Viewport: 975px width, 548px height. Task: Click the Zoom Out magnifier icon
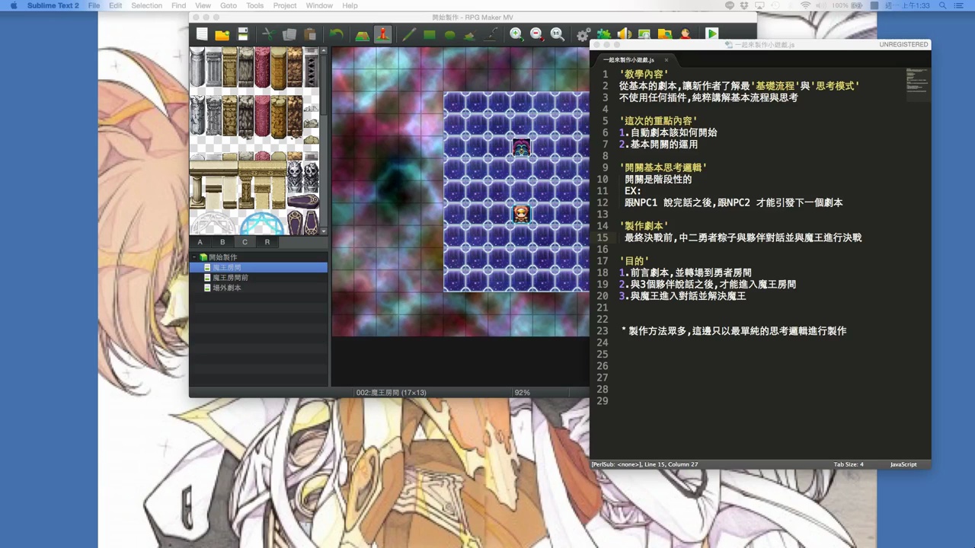click(x=536, y=34)
